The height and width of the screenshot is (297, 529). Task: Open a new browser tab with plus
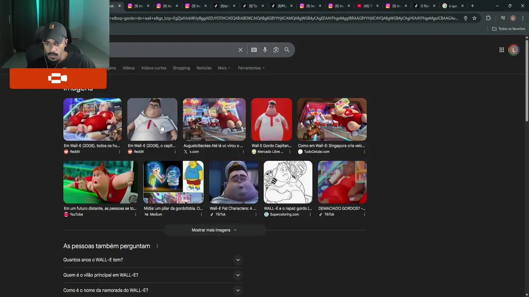coord(472,6)
